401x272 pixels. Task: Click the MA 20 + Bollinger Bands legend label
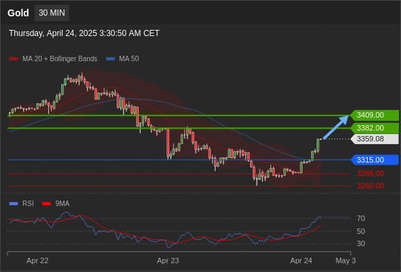pos(60,59)
